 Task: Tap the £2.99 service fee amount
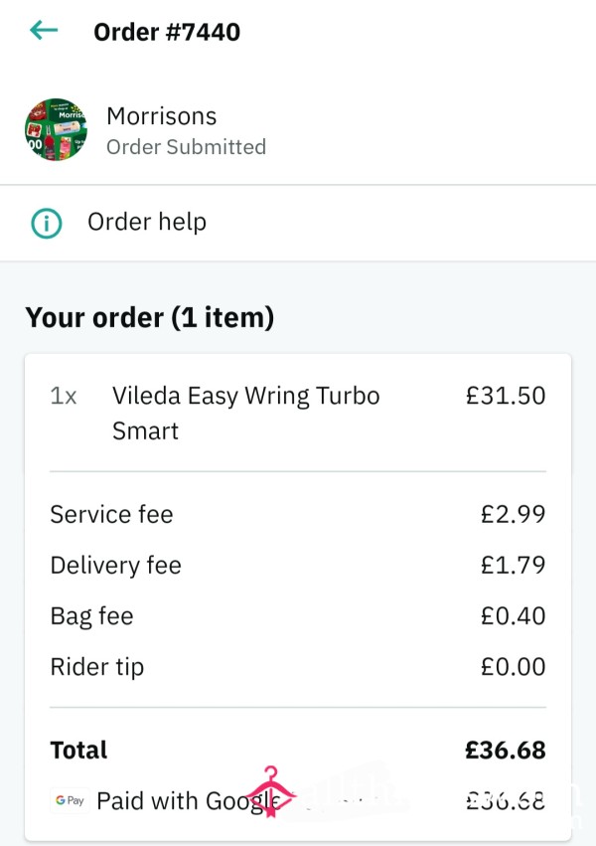513,514
